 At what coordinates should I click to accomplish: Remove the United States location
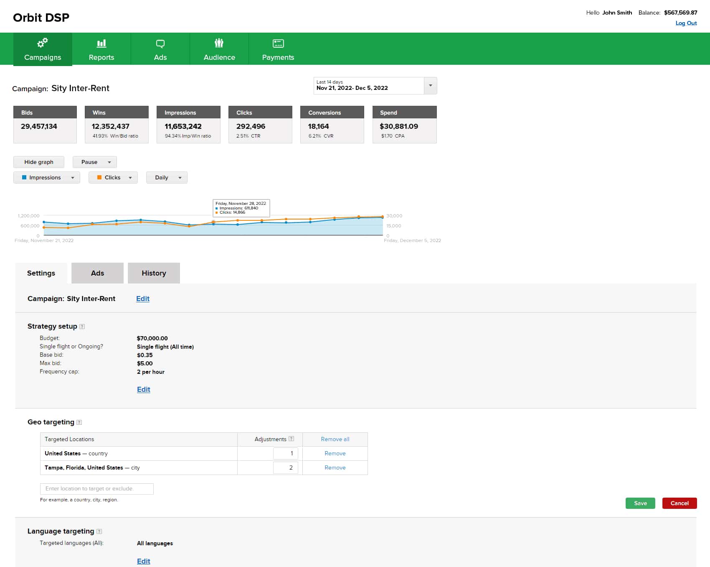[335, 453]
